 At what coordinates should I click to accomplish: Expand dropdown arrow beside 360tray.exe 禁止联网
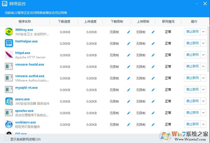click(x=203, y=32)
